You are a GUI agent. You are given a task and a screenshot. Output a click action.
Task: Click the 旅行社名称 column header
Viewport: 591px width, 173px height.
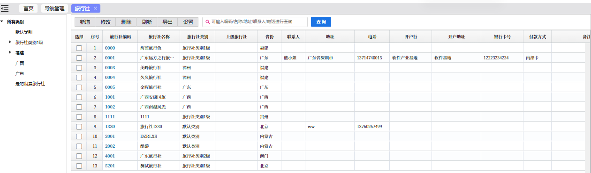point(159,36)
